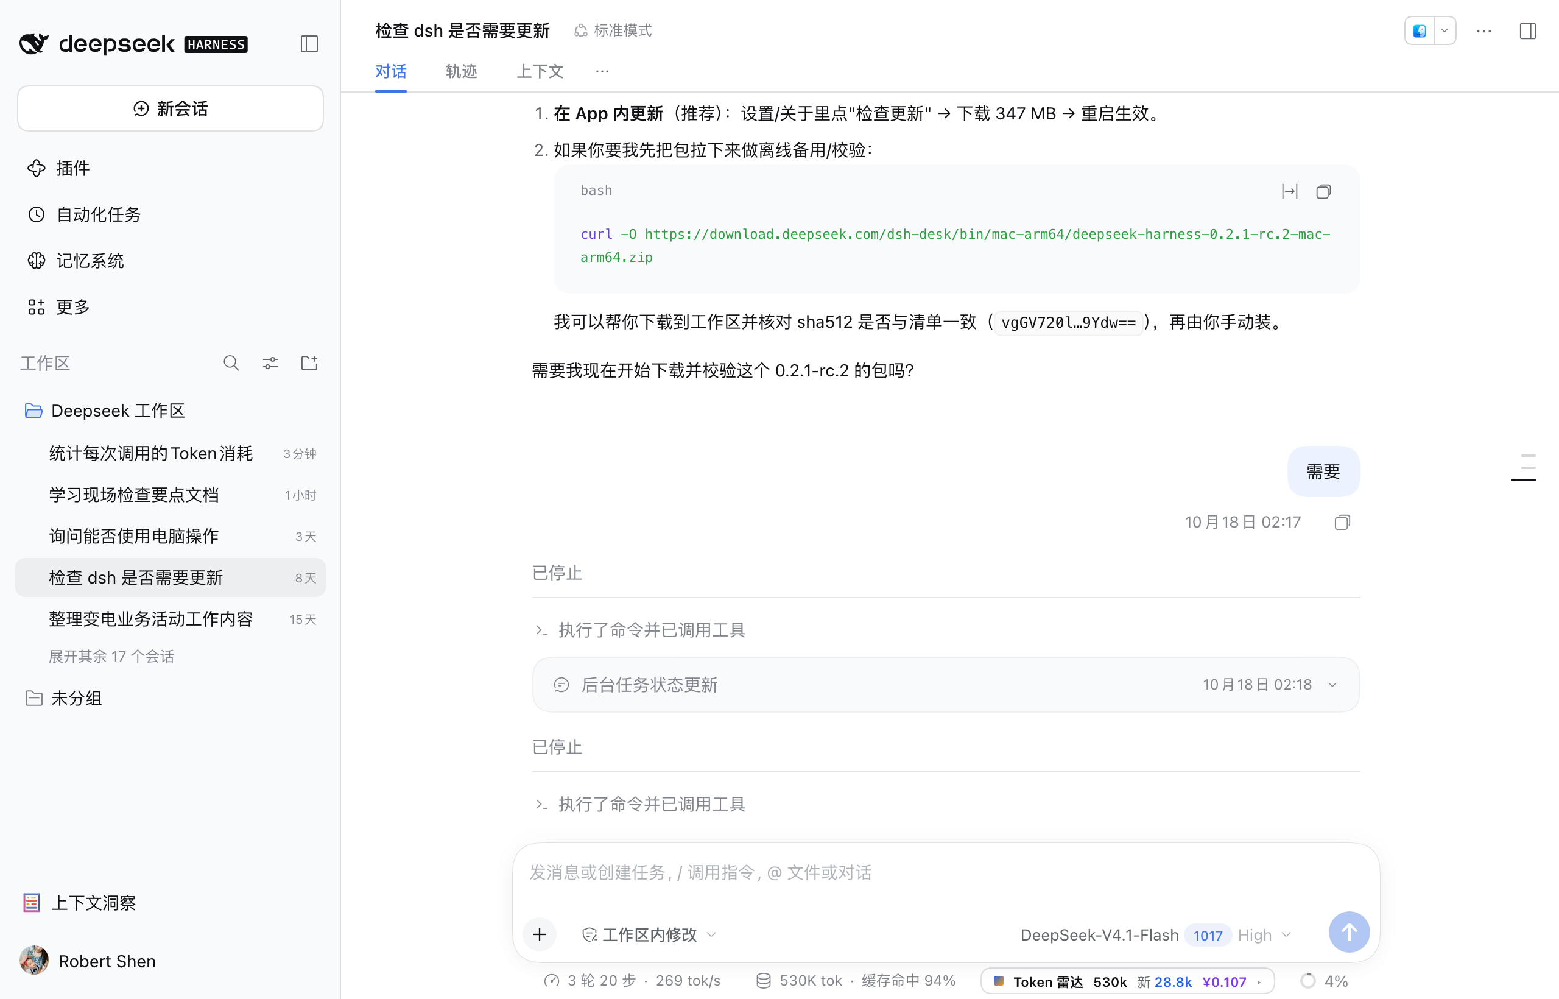Click the plus attachment button
This screenshot has height=999, width=1559.
[540, 934]
